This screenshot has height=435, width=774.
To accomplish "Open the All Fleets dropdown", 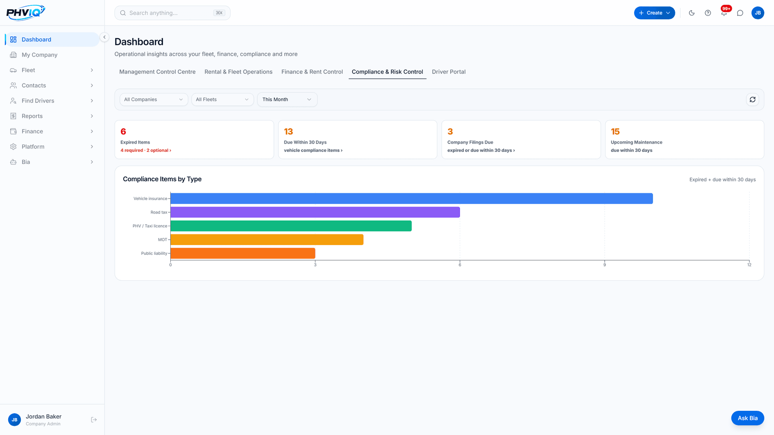I will click(x=223, y=100).
